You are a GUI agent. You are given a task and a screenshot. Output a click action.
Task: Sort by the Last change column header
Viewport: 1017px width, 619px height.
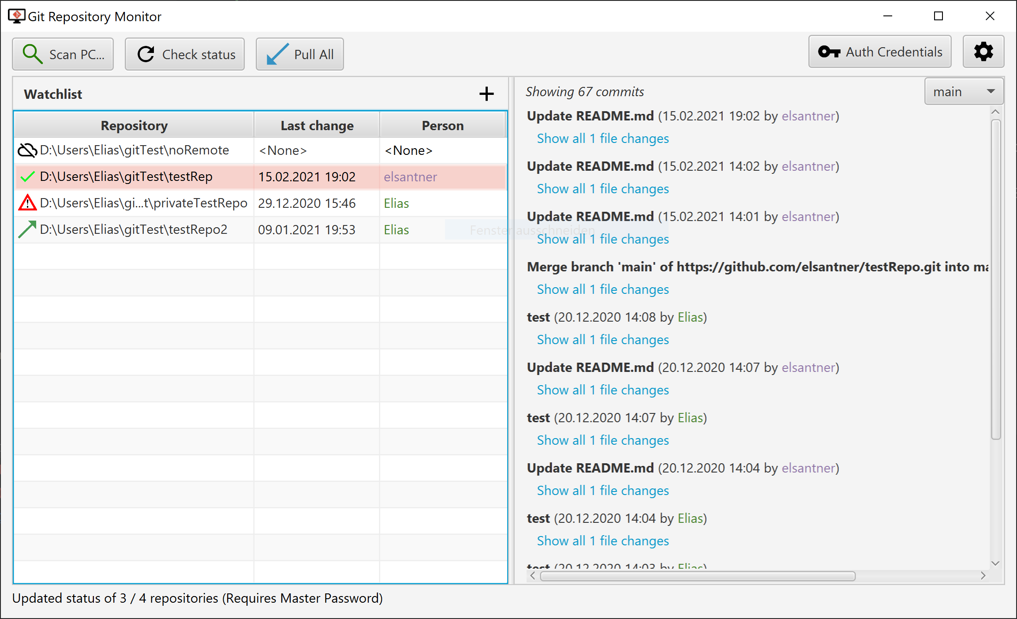point(317,125)
